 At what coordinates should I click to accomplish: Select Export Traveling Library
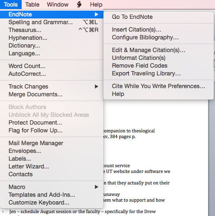pyautogui.click(x=159, y=73)
